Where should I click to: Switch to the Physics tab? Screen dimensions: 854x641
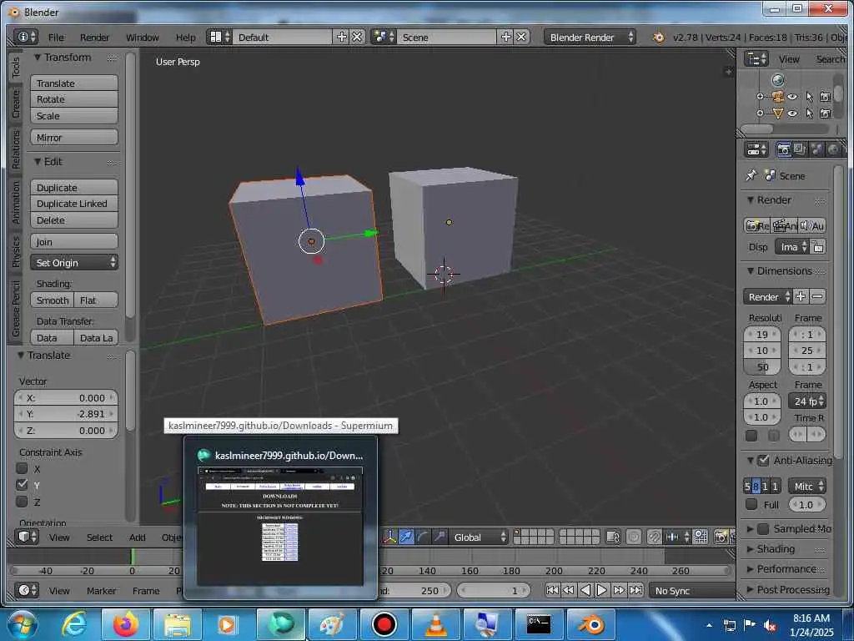[16, 251]
